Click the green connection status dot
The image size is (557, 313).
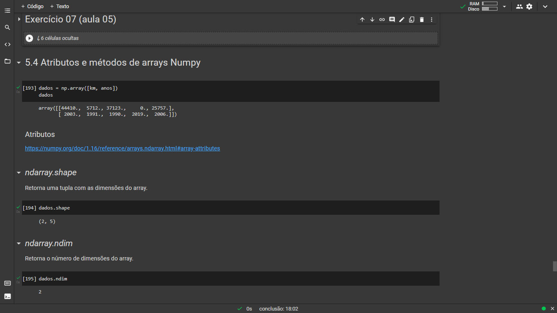544,309
